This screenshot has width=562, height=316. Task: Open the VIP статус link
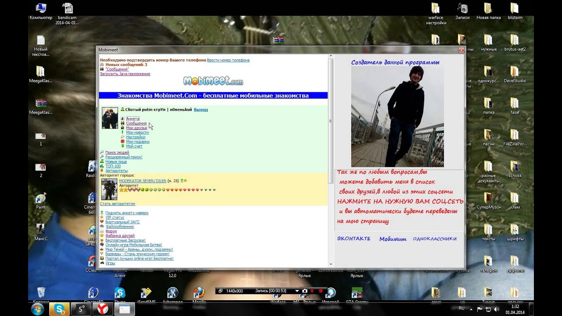(x=115, y=217)
